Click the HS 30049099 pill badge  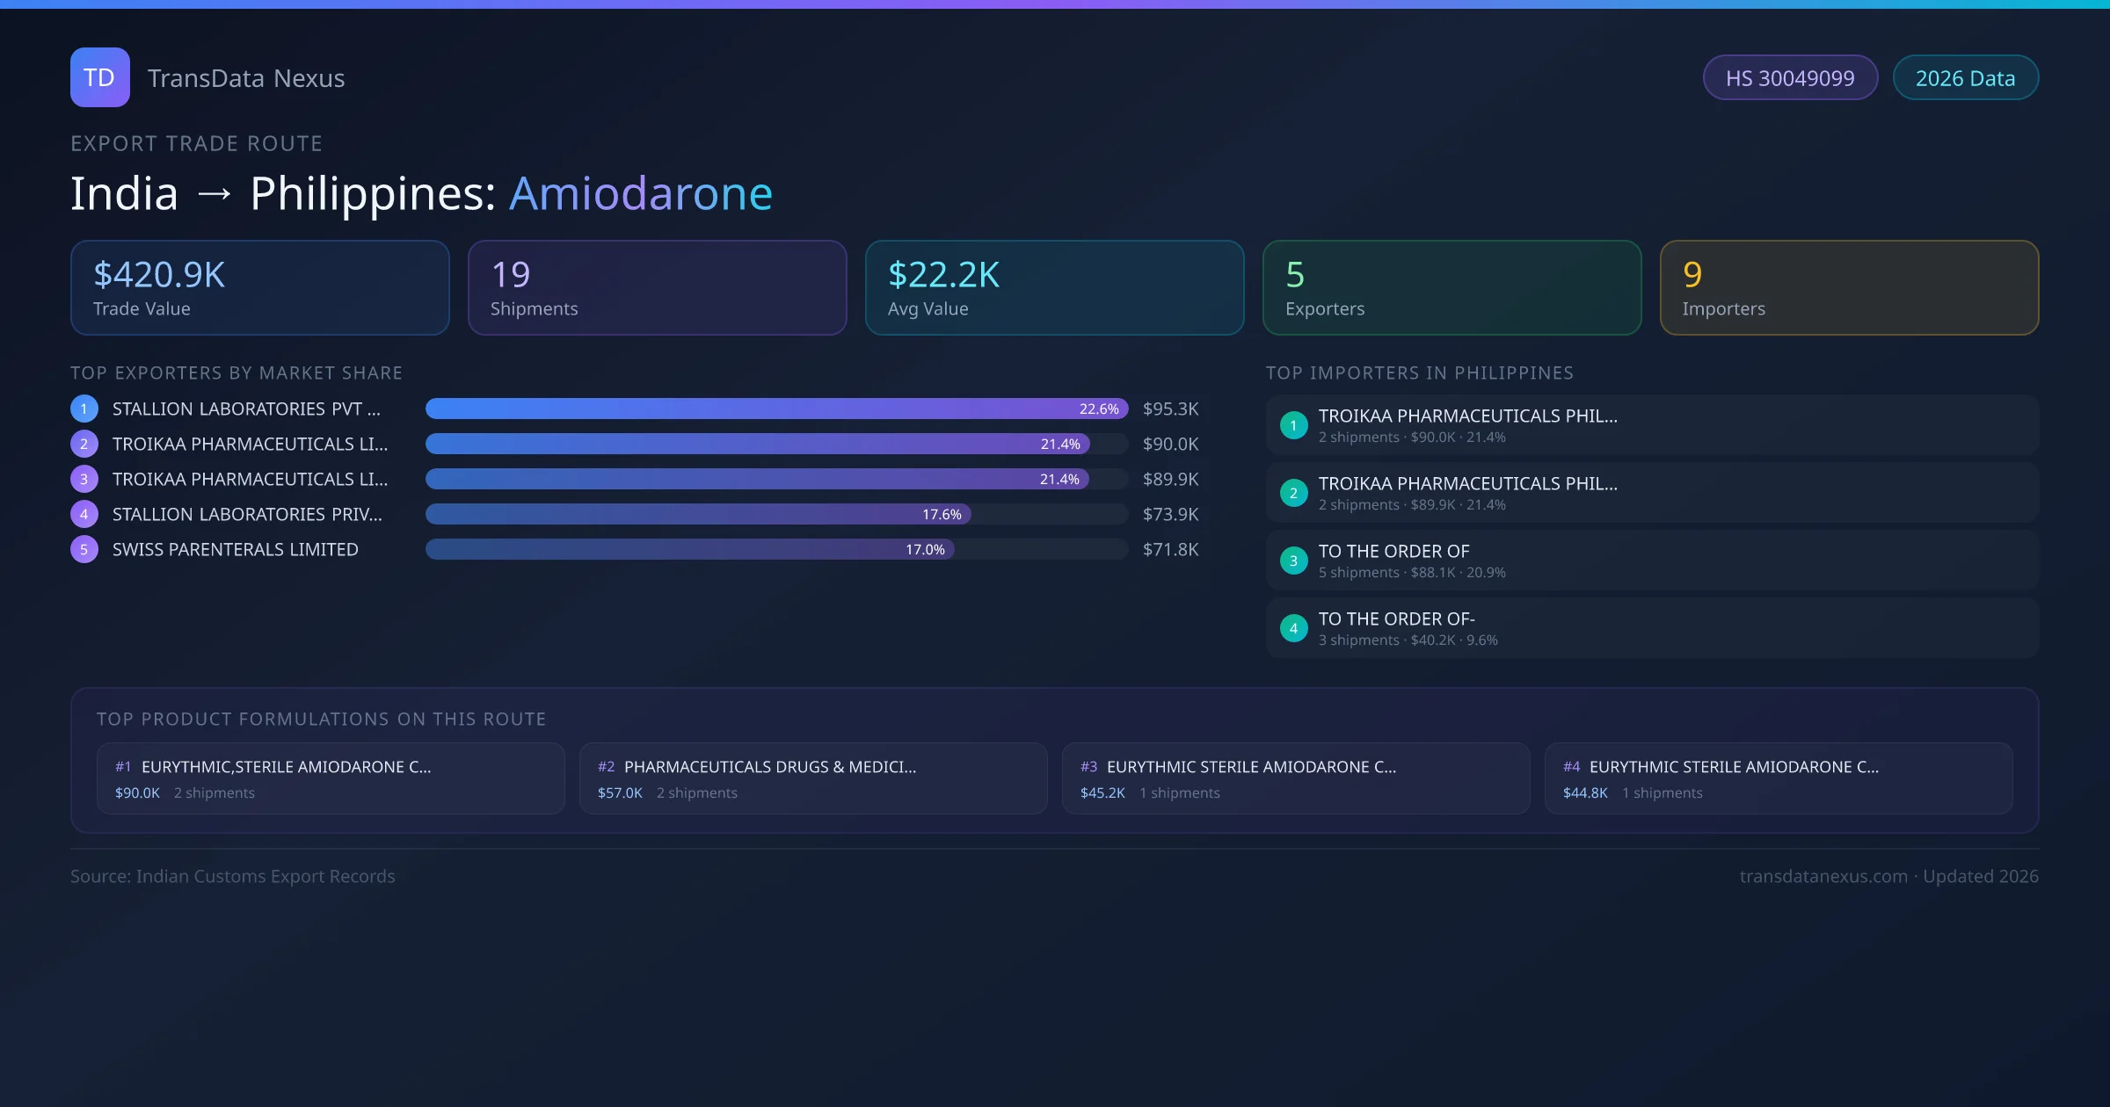pos(1790,78)
